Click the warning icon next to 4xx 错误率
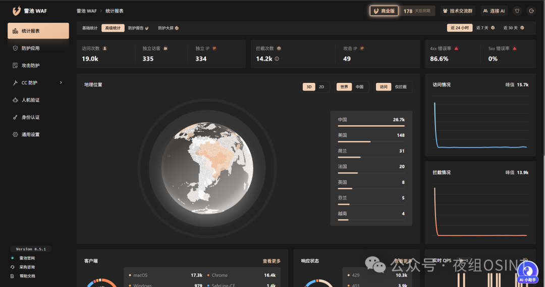 [x=456, y=49]
